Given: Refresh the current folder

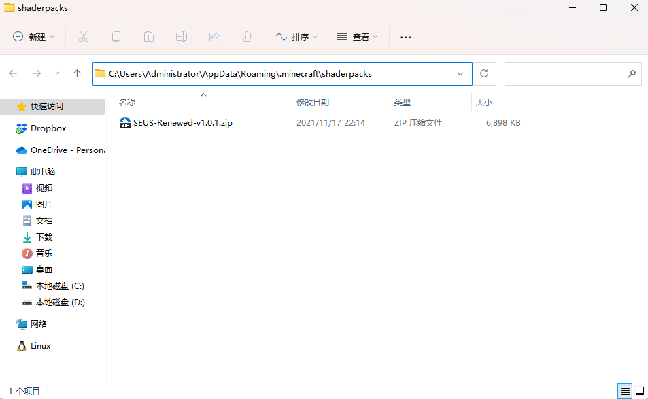Looking at the screenshot, I should pos(484,73).
